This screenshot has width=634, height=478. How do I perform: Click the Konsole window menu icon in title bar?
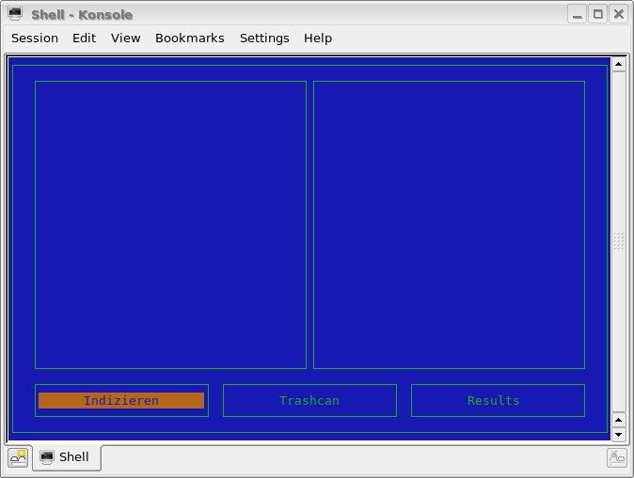[x=15, y=14]
